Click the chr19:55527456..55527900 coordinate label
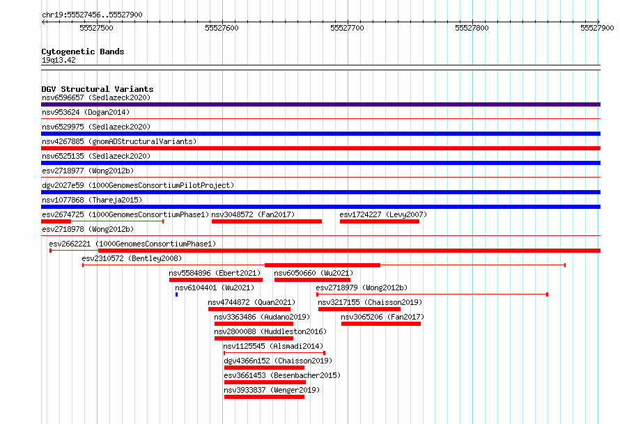Screen dimensions: 620x424 click(92, 15)
